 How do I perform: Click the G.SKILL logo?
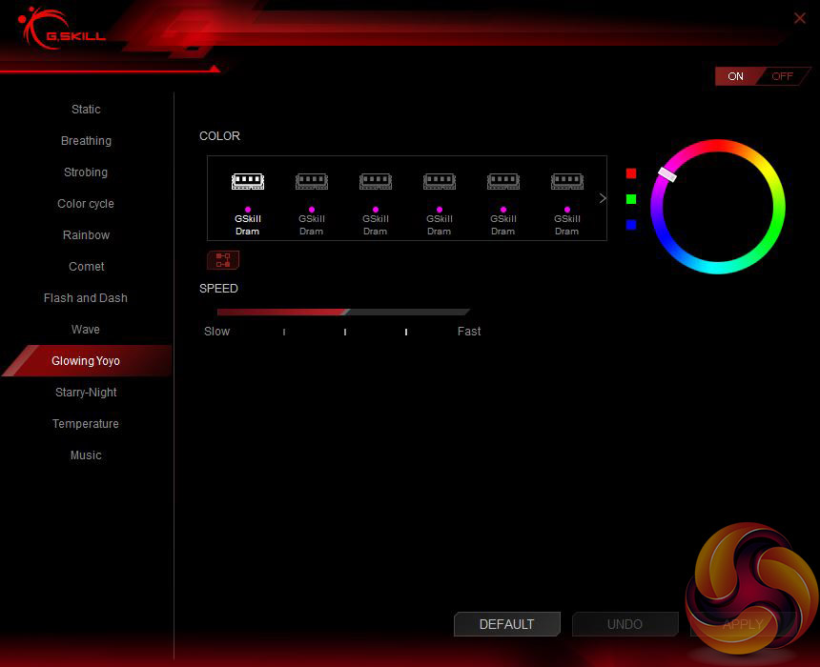coord(62,30)
